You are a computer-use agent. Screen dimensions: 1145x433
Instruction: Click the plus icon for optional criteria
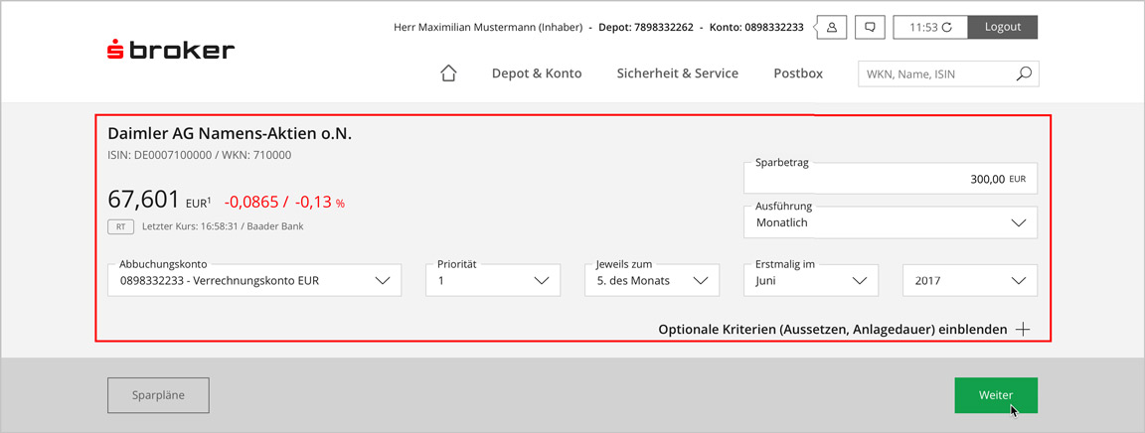[x=1023, y=330]
